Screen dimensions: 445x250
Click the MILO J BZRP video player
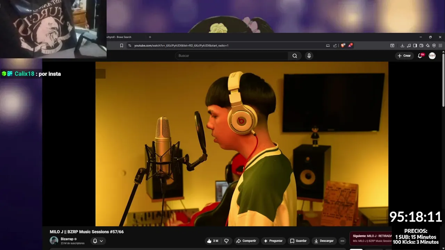coord(242,144)
